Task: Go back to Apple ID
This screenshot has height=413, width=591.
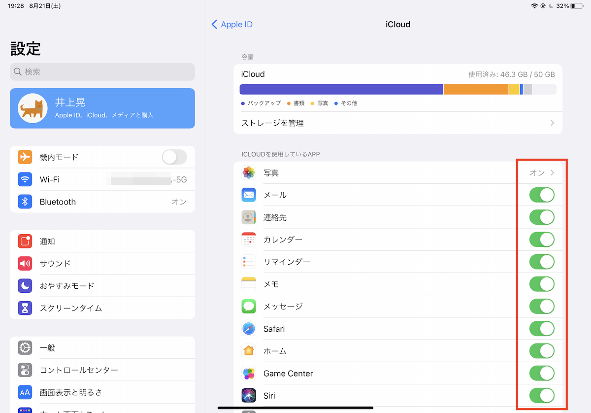Action: click(232, 24)
